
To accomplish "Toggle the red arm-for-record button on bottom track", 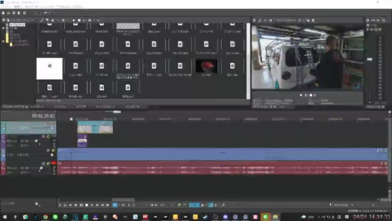I will pos(53,163).
